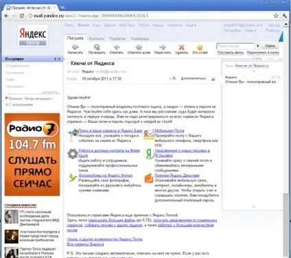The width and height of the screenshot is (291, 258).
Task: Click the Переслать forward arrow icon
Action: click(163, 47)
